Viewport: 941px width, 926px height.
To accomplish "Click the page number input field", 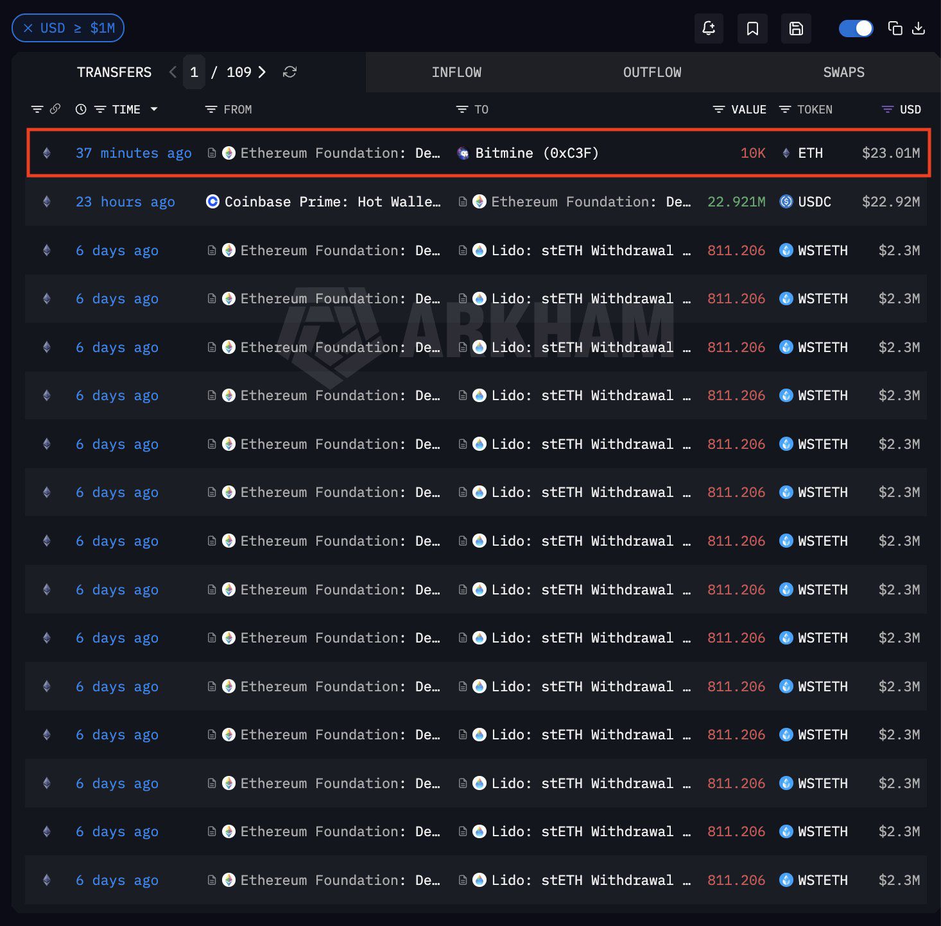I will tap(194, 72).
